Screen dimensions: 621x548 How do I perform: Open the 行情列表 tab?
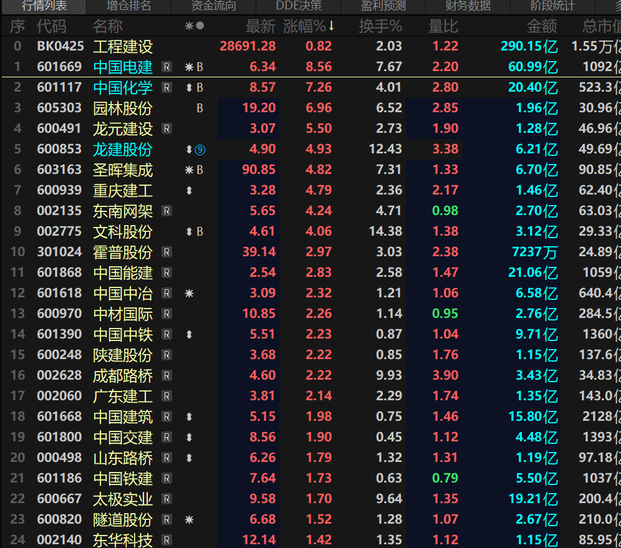[44, 6]
